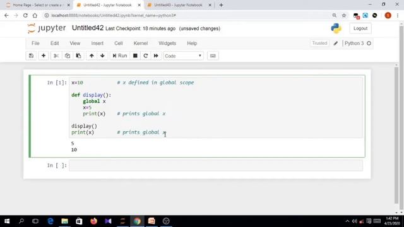Open the Help menu
404x227 pixels.
(192, 44)
